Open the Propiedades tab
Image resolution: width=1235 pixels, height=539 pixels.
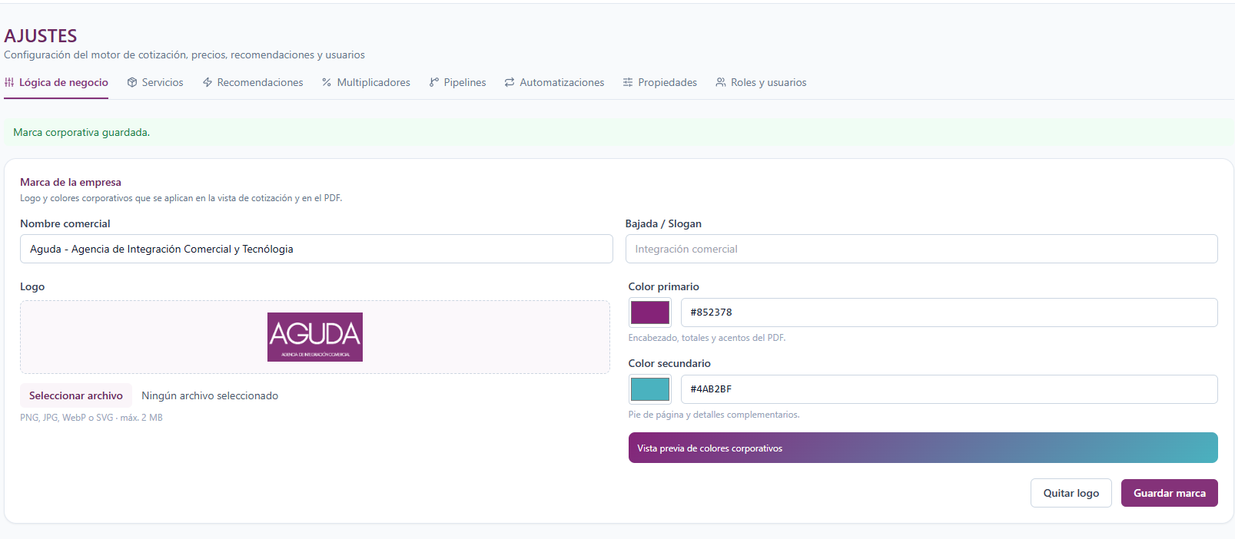point(660,82)
